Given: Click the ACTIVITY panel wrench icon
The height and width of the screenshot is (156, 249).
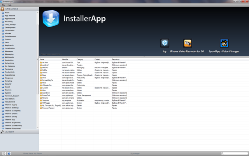Looking at the screenshot, I should pyautogui.click(x=2, y=132).
